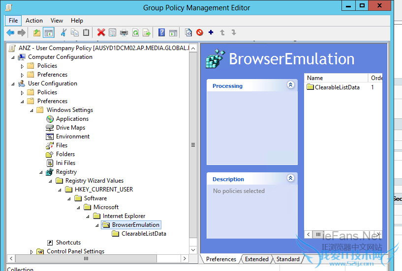Viewport: 402px width, 271px height.
Task: Open the File menu
Action: [x=13, y=21]
